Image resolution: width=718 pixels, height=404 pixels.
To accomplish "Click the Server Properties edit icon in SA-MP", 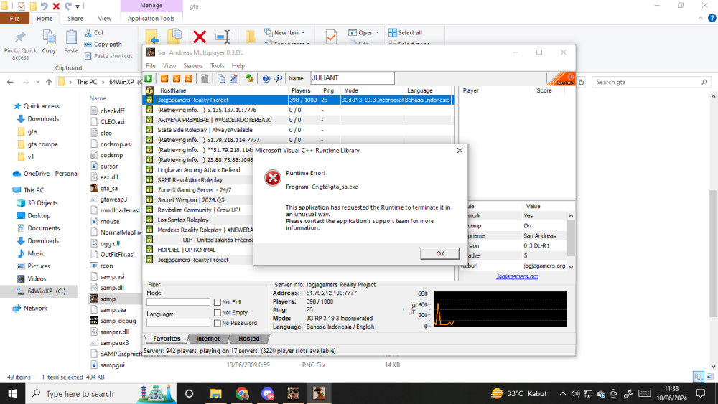I will click(x=233, y=78).
